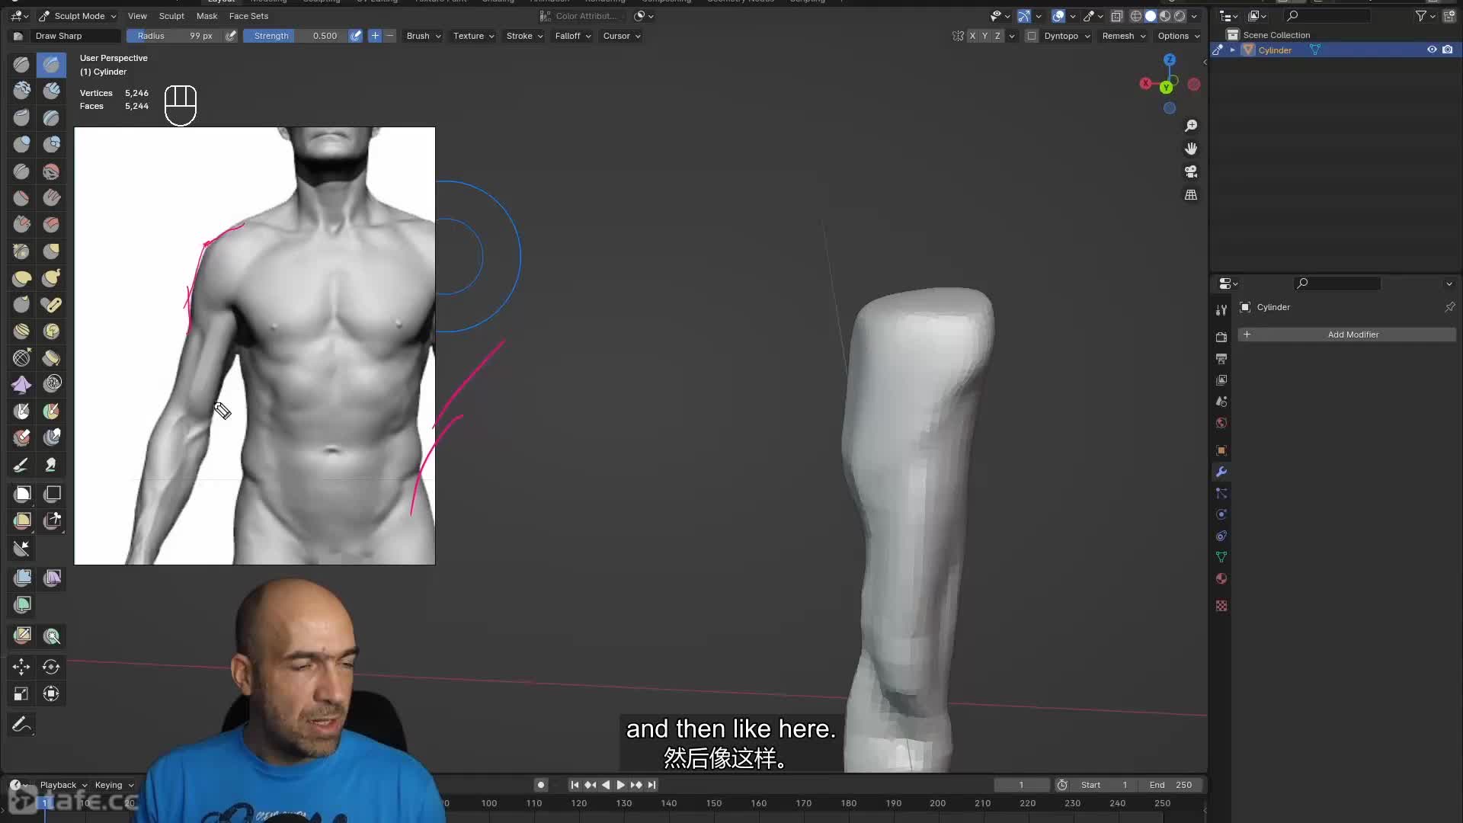Adjust the brush Strength slider
Image resolution: width=1463 pixels, height=823 pixels.
295,36
